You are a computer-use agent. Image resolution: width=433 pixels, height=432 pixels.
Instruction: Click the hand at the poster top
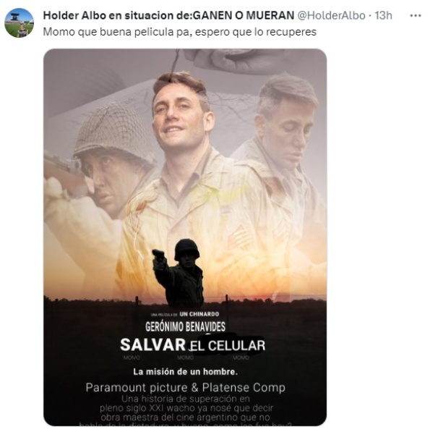tap(235, 62)
